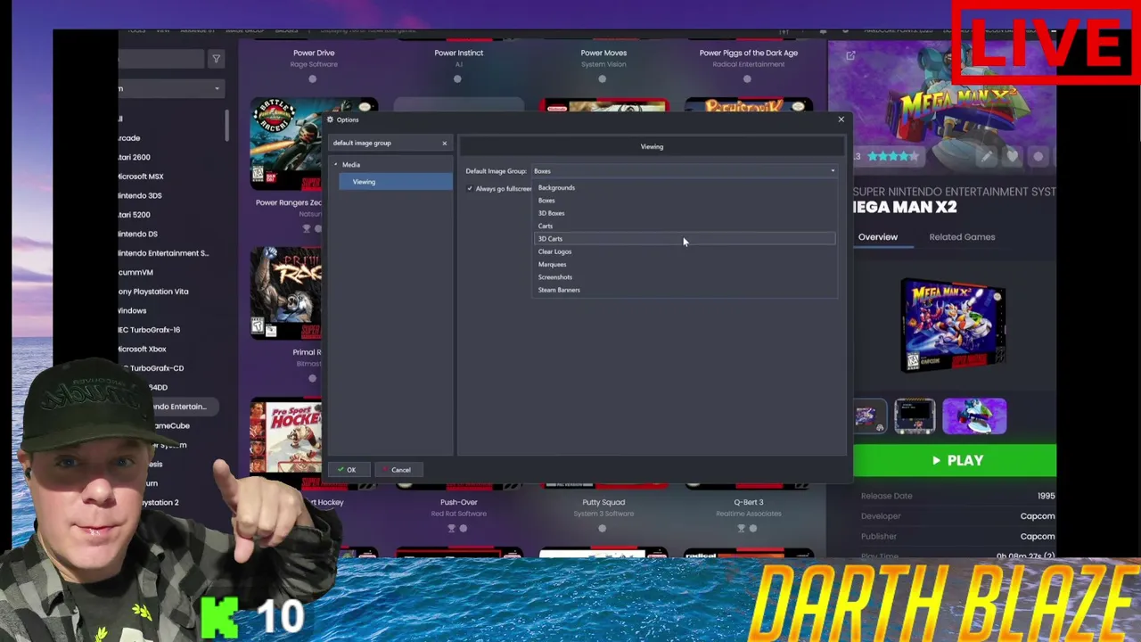This screenshot has width=1141, height=642.
Task: Click the Options gear icon
Action: [x=330, y=119]
